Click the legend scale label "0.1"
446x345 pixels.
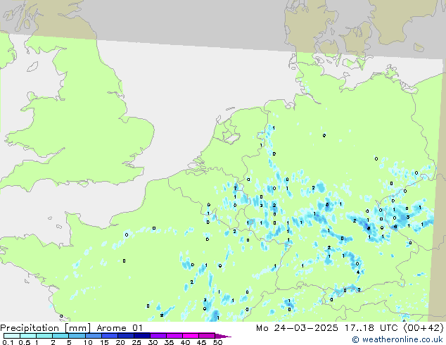pos(8,342)
